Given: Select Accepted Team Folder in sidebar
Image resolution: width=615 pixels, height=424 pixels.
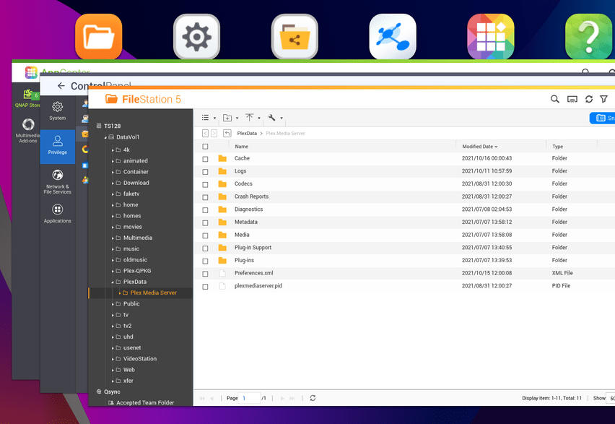Looking at the screenshot, I should (145, 402).
